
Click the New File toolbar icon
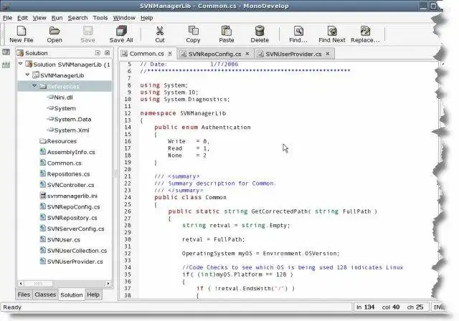tap(22, 31)
